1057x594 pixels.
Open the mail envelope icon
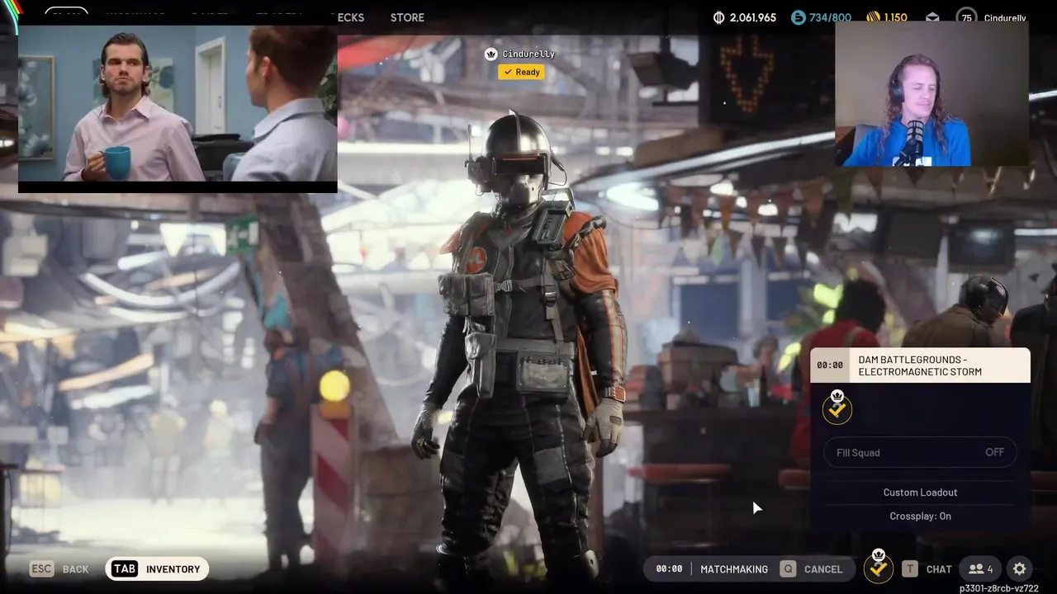pyautogui.click(x=932, y=17)
